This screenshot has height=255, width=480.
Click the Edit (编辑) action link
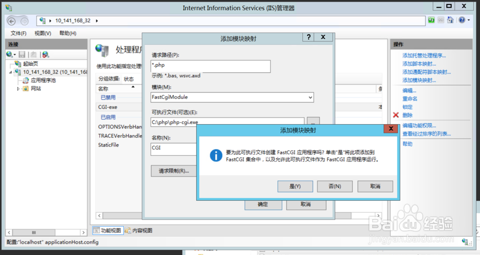(409, 91)
